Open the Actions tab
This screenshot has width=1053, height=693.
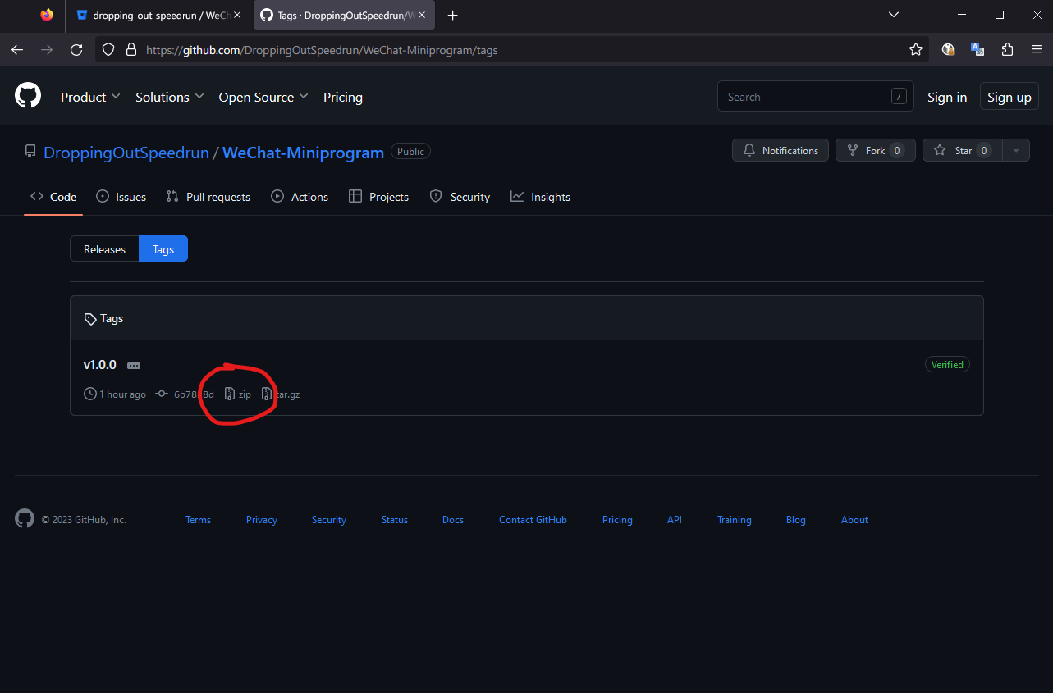(300, 197)
